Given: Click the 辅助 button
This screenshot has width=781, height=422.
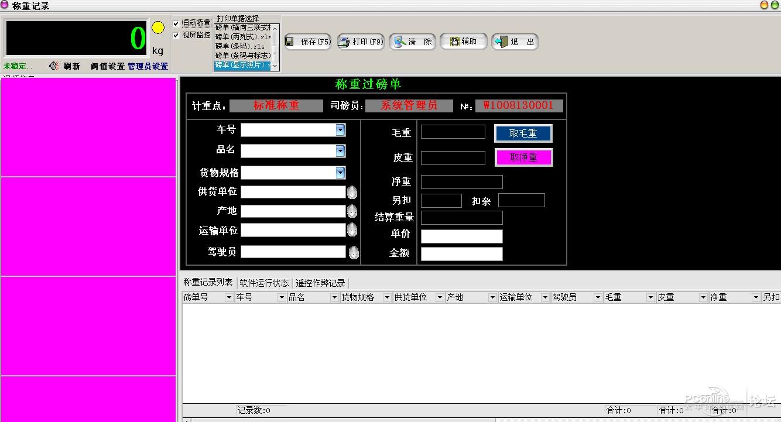Looking at the screenshot, I should [x=464, y=42].
